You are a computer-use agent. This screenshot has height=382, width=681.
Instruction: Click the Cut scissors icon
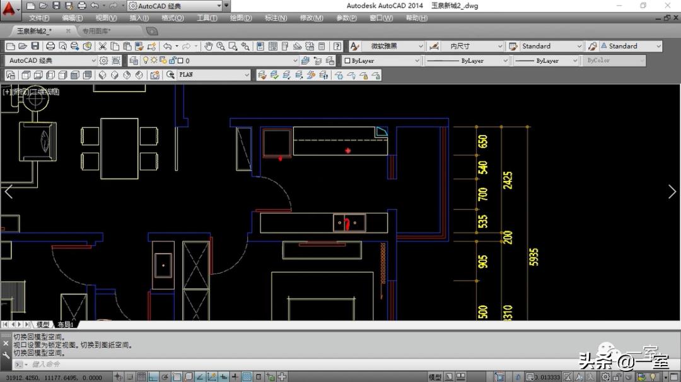pyautogui.click(x=103, y=46)
